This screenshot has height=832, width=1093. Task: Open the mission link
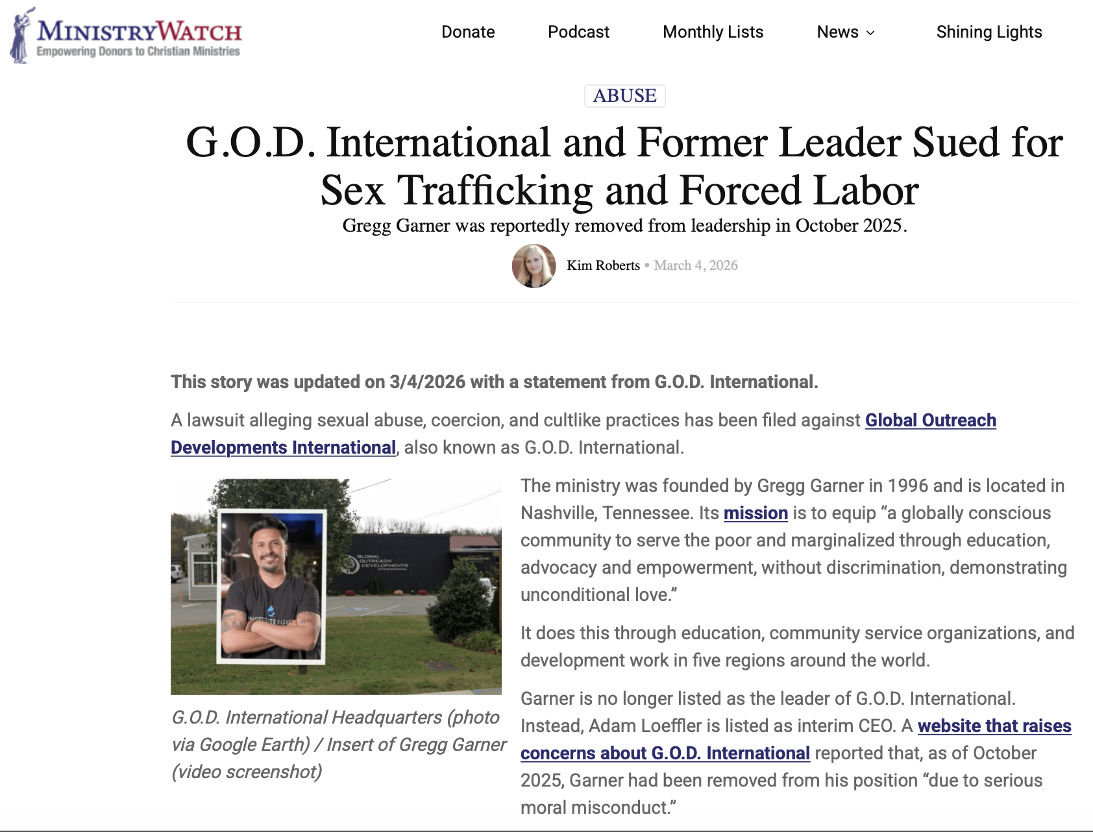(755, 513)
